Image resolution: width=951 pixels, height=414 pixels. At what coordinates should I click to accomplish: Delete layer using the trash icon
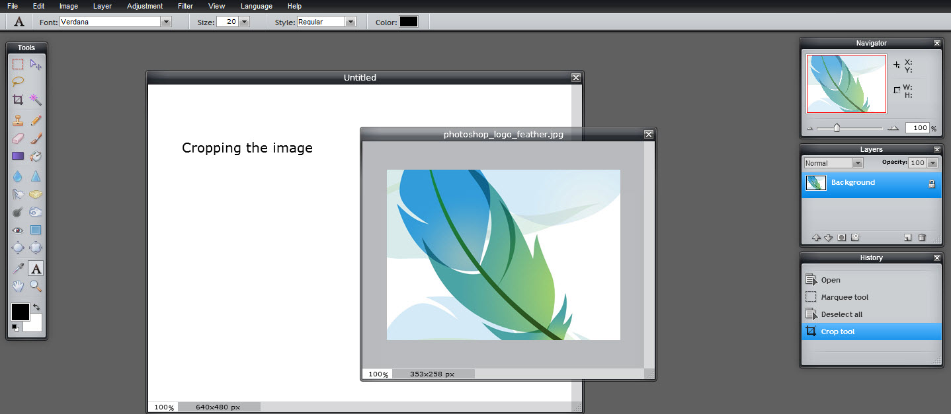tap(922, 238)
